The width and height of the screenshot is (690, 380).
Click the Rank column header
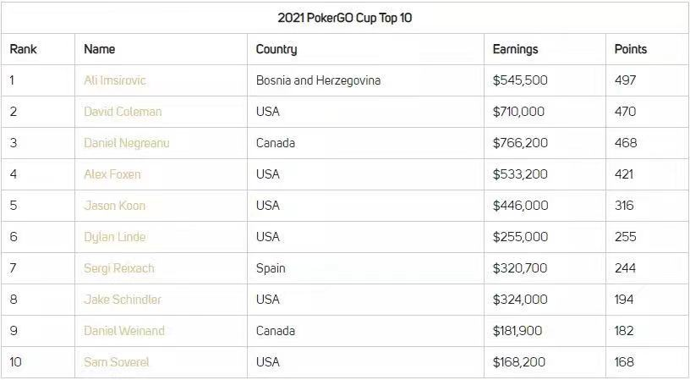pos(24,49)
